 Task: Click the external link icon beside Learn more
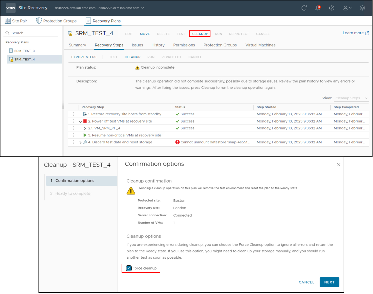pyautogui.click(x=367, y=33)
